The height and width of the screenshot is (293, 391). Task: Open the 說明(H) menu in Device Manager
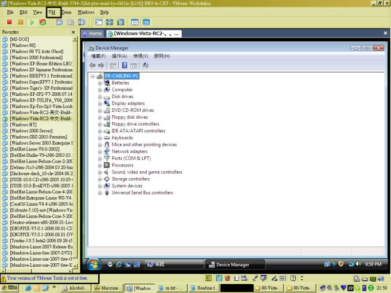162,56
